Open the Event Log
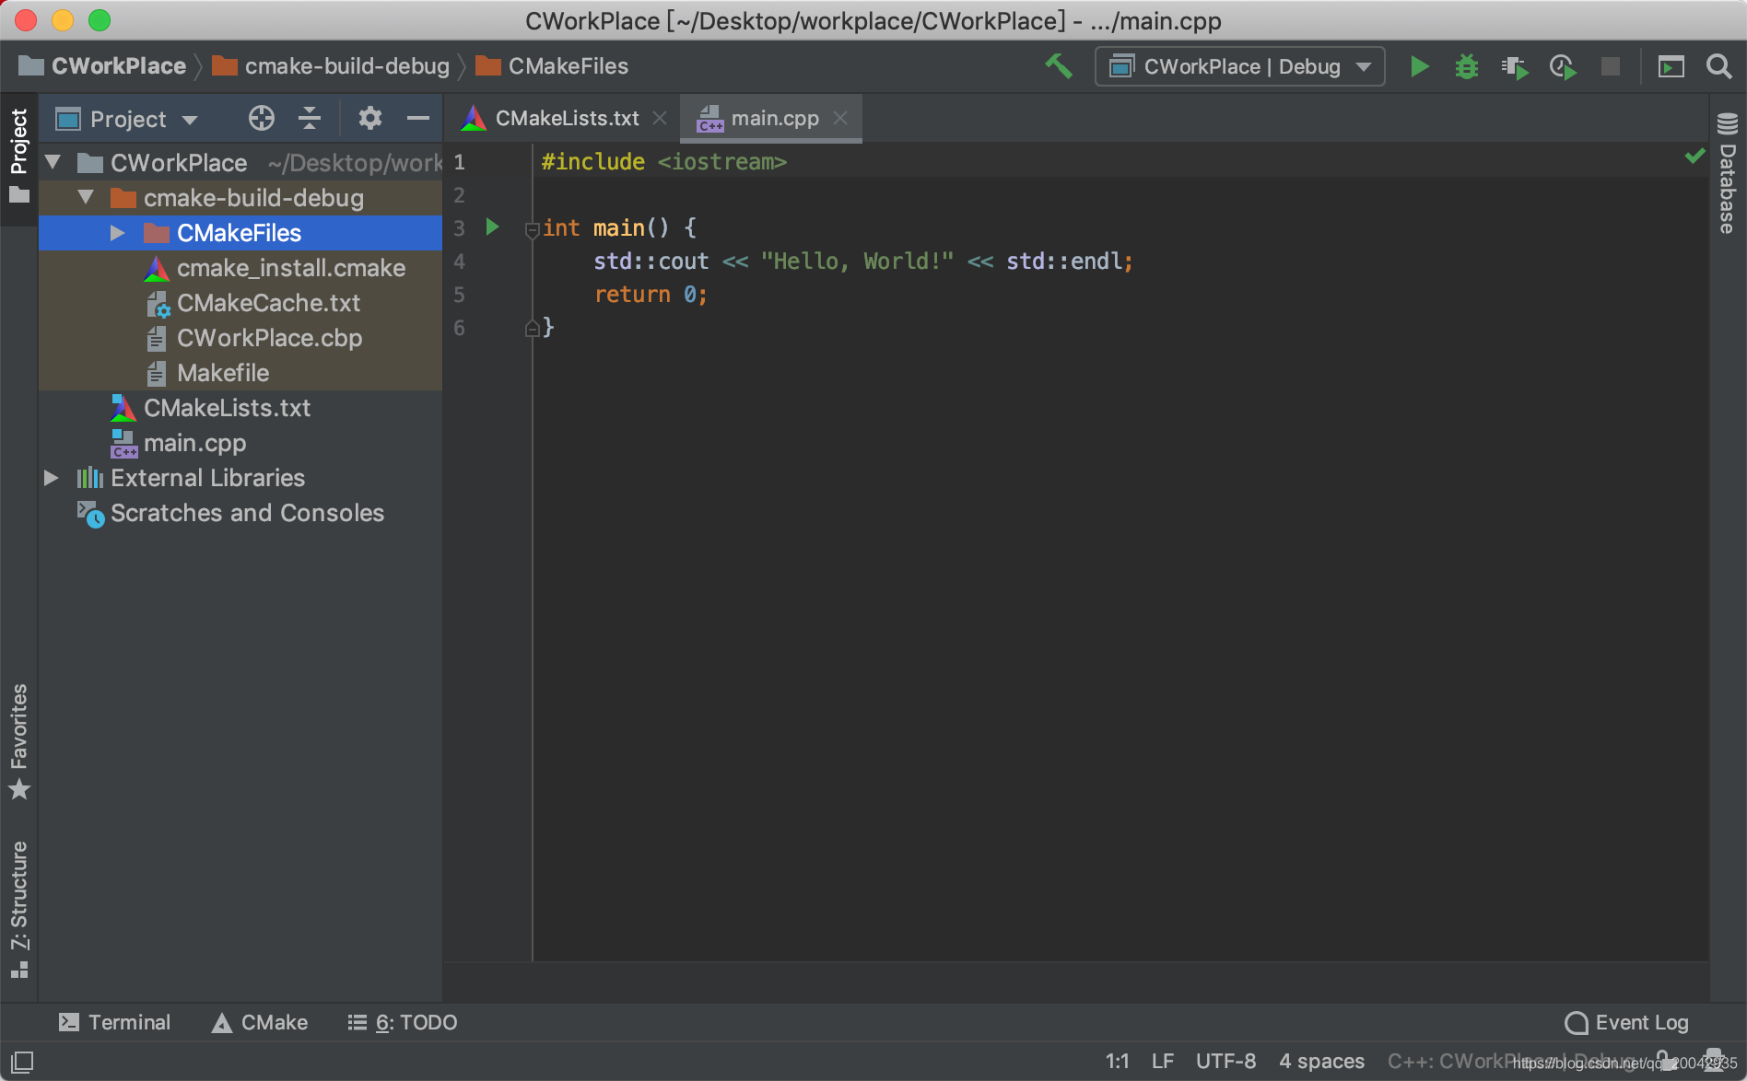1747x1081 pixels. click(x=1626, y=1022)
